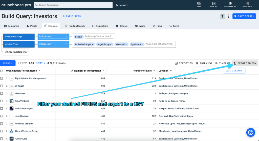Remove the Seed filter chip
This screenshot has width=259, height=141.
81,37
